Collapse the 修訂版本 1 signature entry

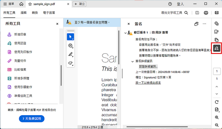(x=125, y=33)
